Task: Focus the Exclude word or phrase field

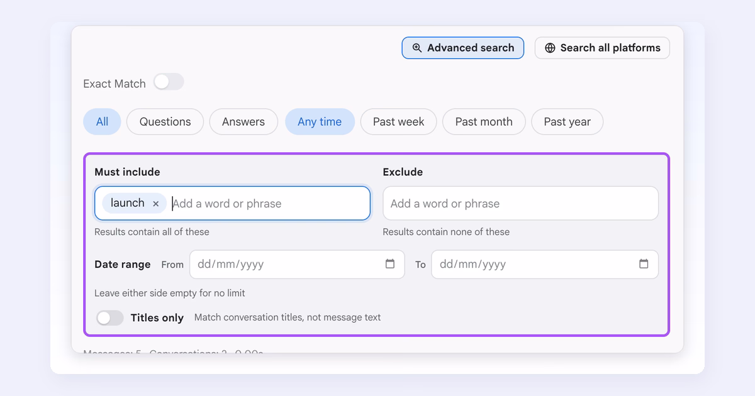Action: click(x=521, y=204)
